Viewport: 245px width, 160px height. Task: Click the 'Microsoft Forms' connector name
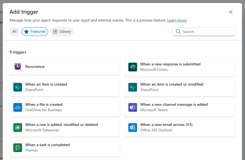[x=154, y=70]
